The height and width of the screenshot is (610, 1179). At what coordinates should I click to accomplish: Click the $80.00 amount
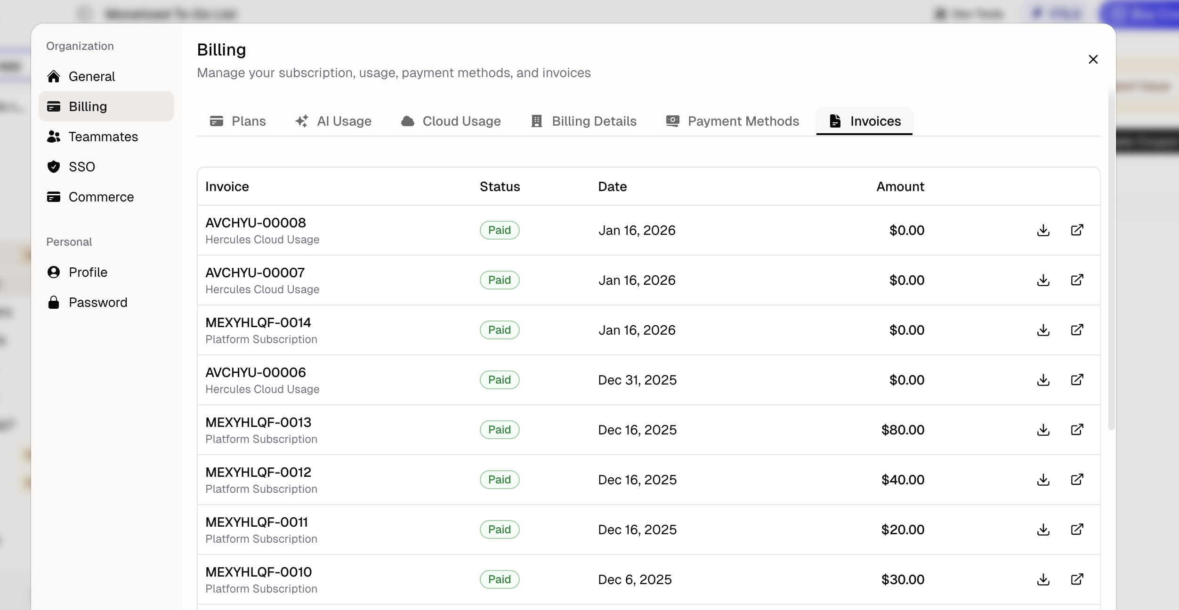coord(903,430)
